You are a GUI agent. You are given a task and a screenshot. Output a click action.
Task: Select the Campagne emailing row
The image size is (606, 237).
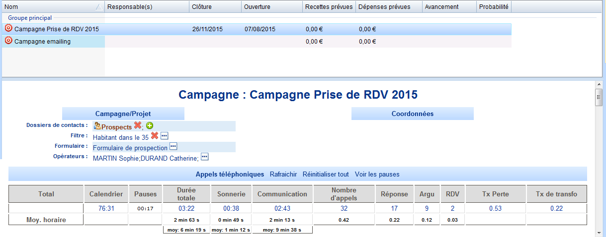point(257,42)
